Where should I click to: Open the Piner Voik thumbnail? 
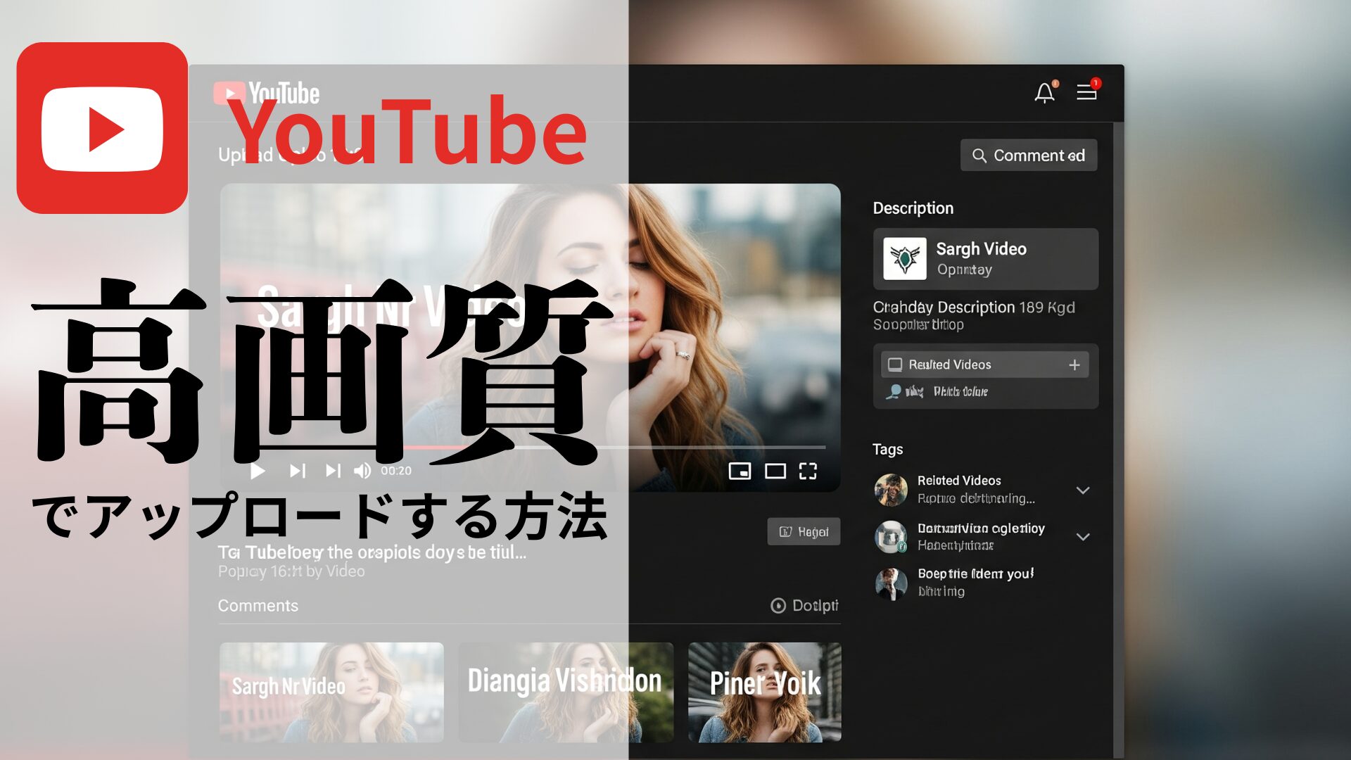pyautogui.click(x=765, y=692)
